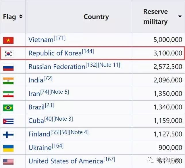Sort by Reserve military column arrow

pyautogui.click(x=180, y=17)
